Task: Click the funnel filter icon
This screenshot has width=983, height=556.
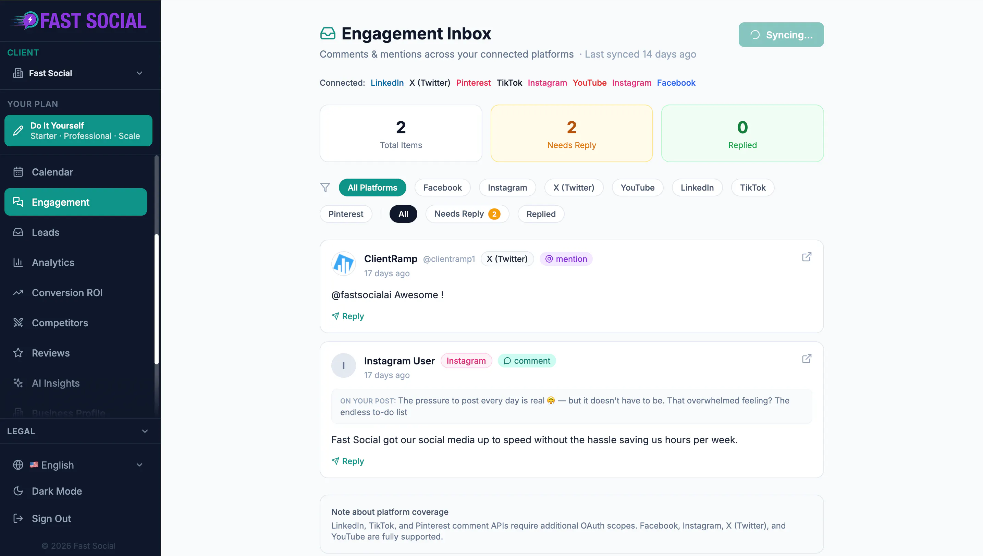Action: click(x=325, y=188)
